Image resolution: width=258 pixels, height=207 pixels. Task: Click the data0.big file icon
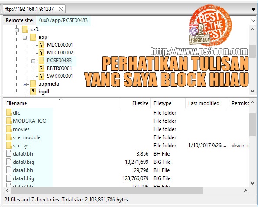pos(9,162)
